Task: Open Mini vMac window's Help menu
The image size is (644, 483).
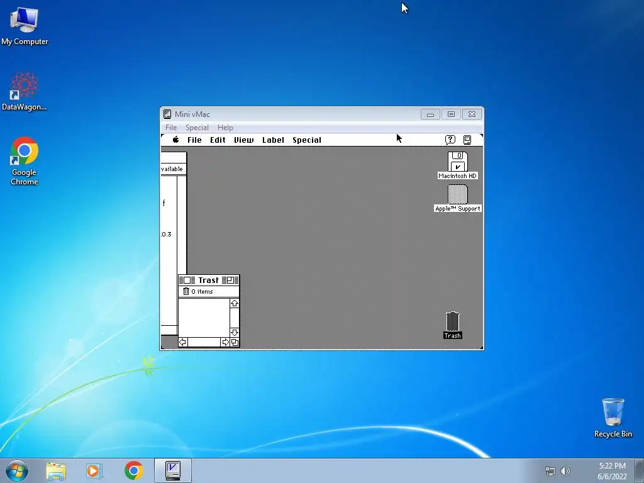Action: coord(225,128)
